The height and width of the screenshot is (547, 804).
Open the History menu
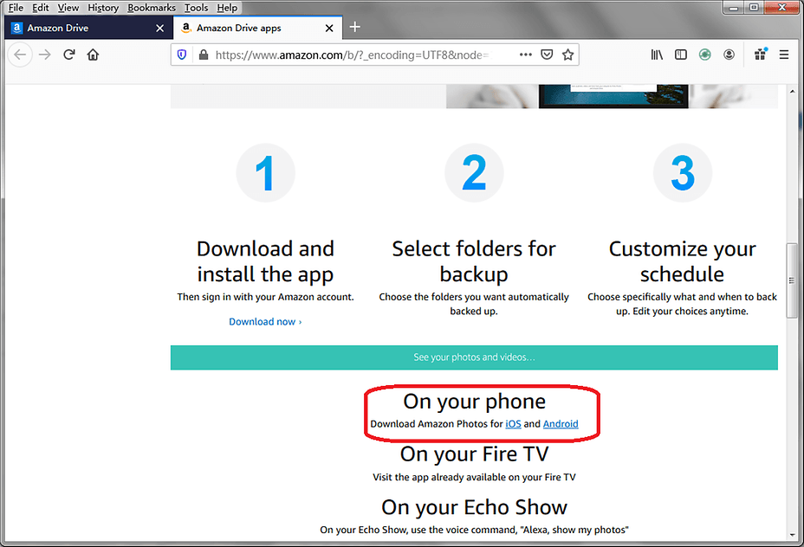point(103,8)
